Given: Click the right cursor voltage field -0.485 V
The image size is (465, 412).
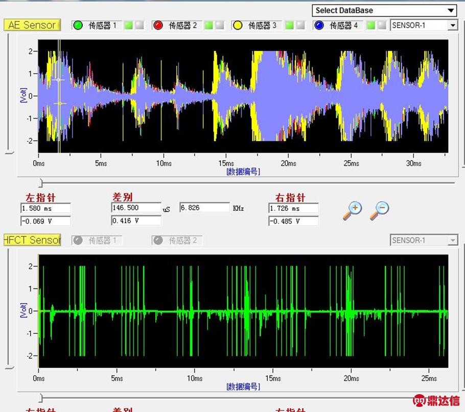Looking at the screenshot, I should (294, 221).
